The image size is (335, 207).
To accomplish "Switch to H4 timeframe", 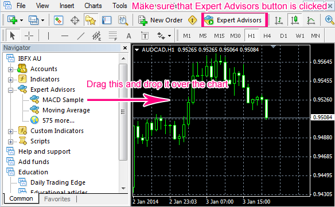I will 267,36.
